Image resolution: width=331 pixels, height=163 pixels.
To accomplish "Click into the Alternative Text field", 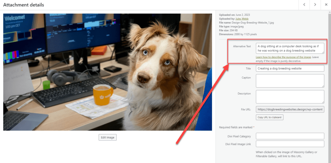I will (x=290, y=48).
